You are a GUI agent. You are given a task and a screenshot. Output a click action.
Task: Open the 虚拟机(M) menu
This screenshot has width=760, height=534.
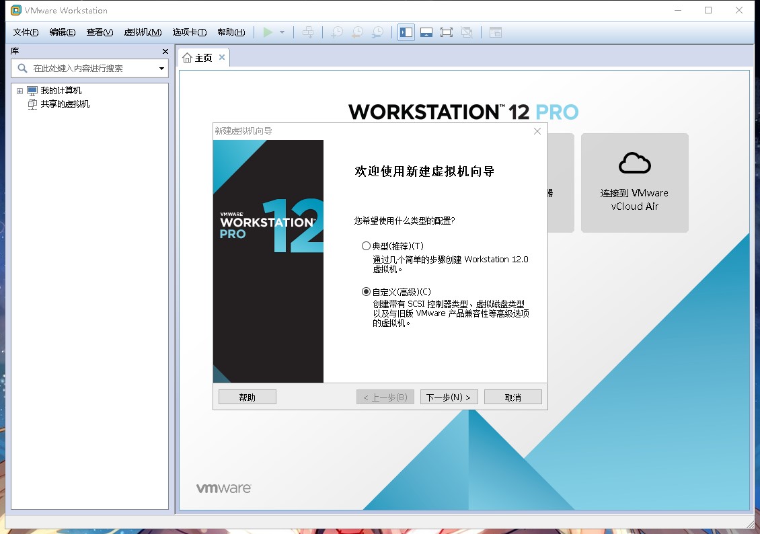143,32
